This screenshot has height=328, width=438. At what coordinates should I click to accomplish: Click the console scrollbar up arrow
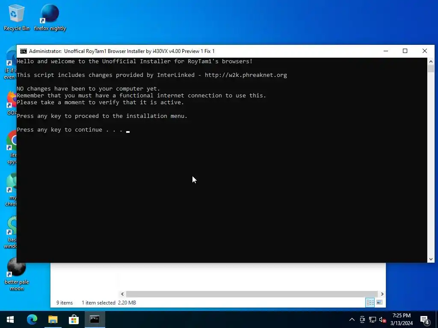[431, 61]
